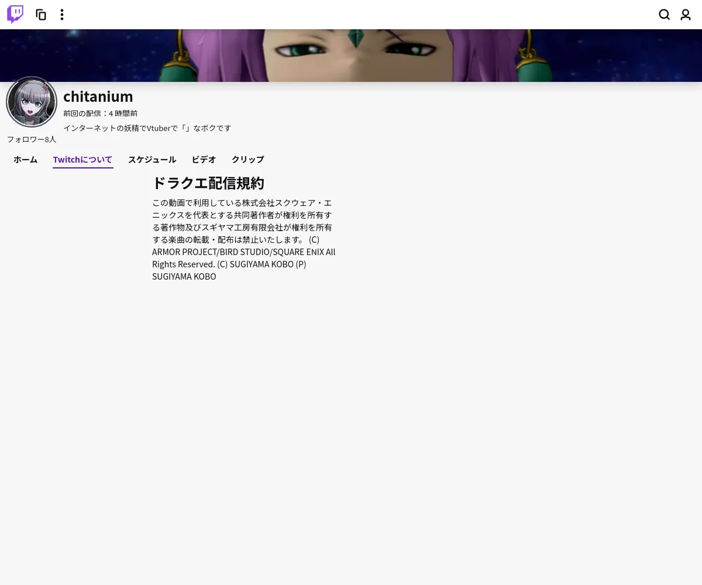The width and height of the screenshot is (702, 585).
Task: Click the channel bio インターネットの妖精 text
Action: click(147, 128)
